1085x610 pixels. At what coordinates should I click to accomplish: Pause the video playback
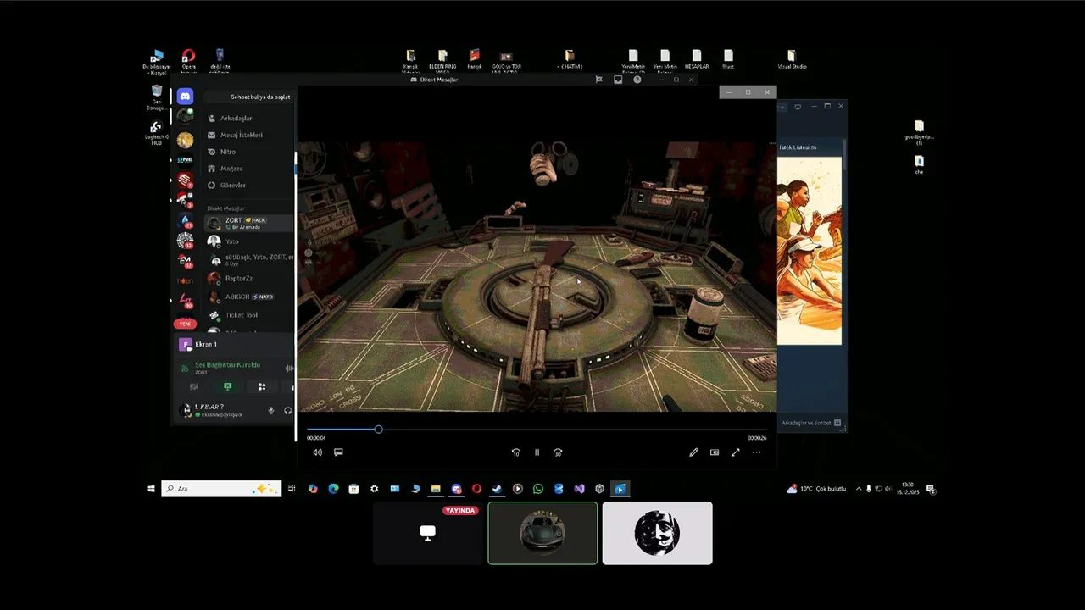[x=537, y=452]
